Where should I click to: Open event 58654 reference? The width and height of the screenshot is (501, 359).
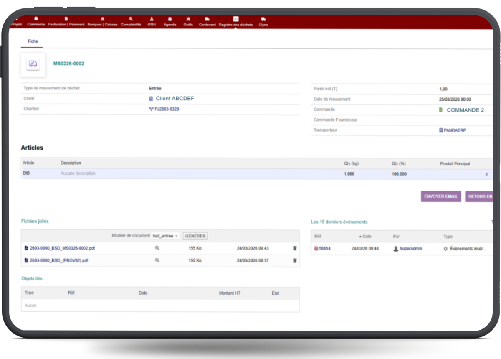click(x=324, y=248)
